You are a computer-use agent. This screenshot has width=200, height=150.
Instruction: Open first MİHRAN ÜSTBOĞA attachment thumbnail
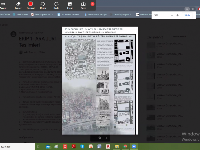(x=151, y=45)
